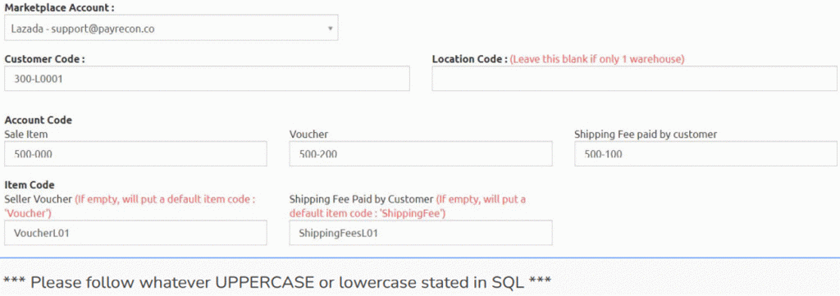Open the Marketplace Account dropdown
This screenshot has height=296, width=840.
[x=171, y=28]
